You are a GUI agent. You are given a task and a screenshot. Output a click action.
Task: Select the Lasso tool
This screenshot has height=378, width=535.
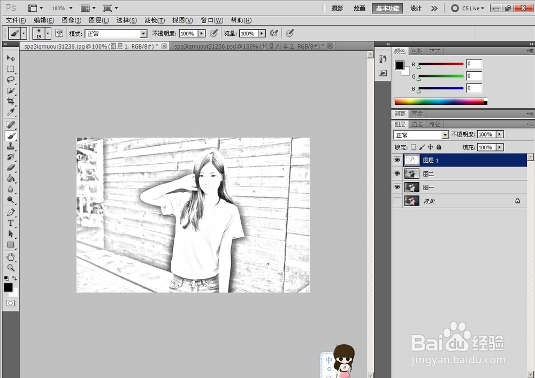(x=11, y=80)
